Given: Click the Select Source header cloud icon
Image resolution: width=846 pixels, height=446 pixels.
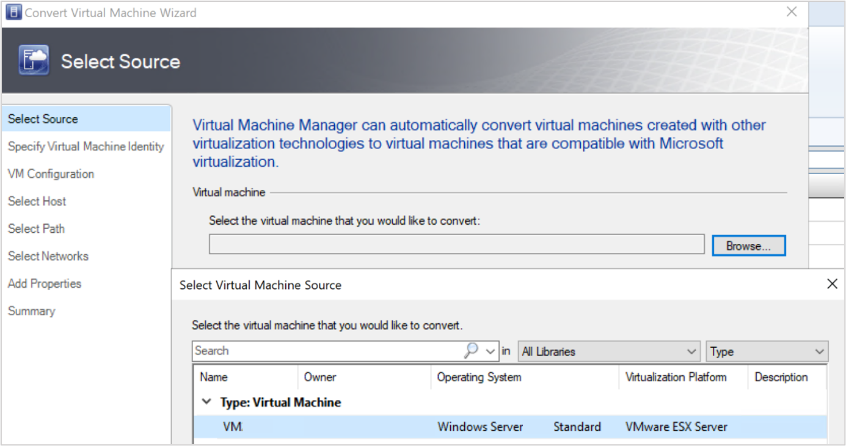Looking at the screenshot, I should pos(34,60).
